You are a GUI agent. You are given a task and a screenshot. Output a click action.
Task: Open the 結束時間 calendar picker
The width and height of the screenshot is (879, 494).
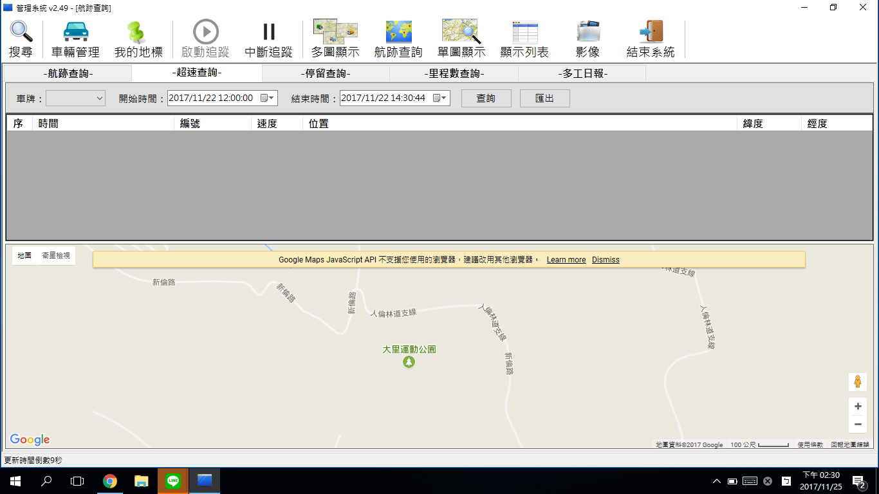pos(440,98)
